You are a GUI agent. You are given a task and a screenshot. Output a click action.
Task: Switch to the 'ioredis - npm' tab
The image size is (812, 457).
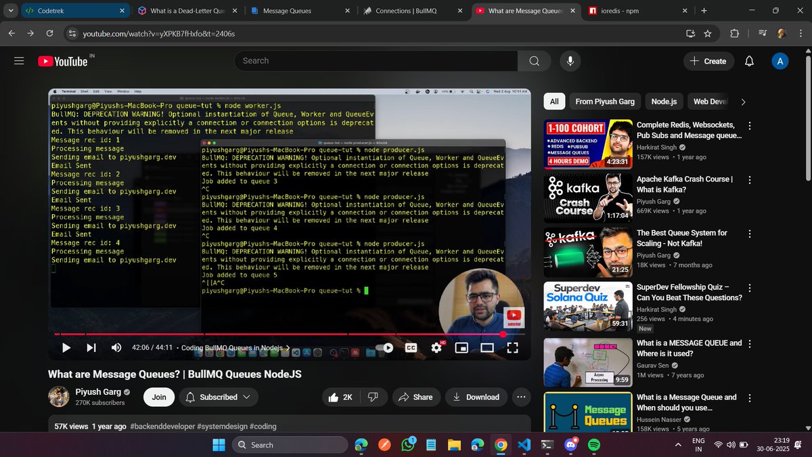click(x=637, y=11)
